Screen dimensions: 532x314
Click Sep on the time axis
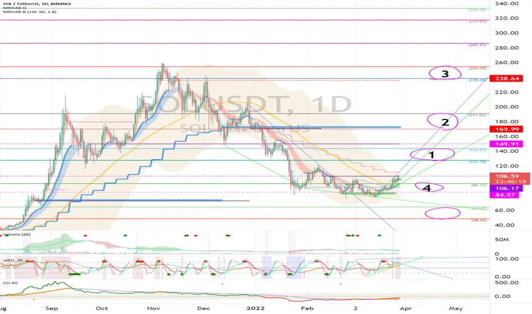(52, 308)
